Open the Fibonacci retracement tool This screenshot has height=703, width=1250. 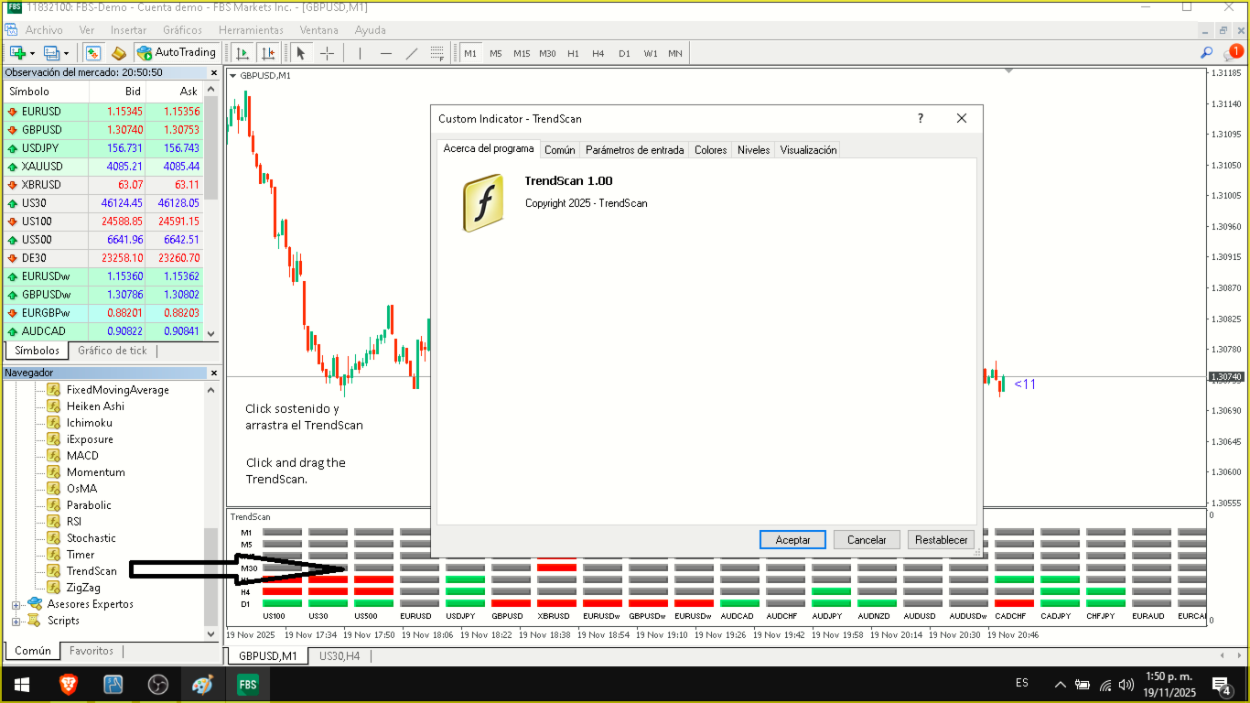[436, 53]
